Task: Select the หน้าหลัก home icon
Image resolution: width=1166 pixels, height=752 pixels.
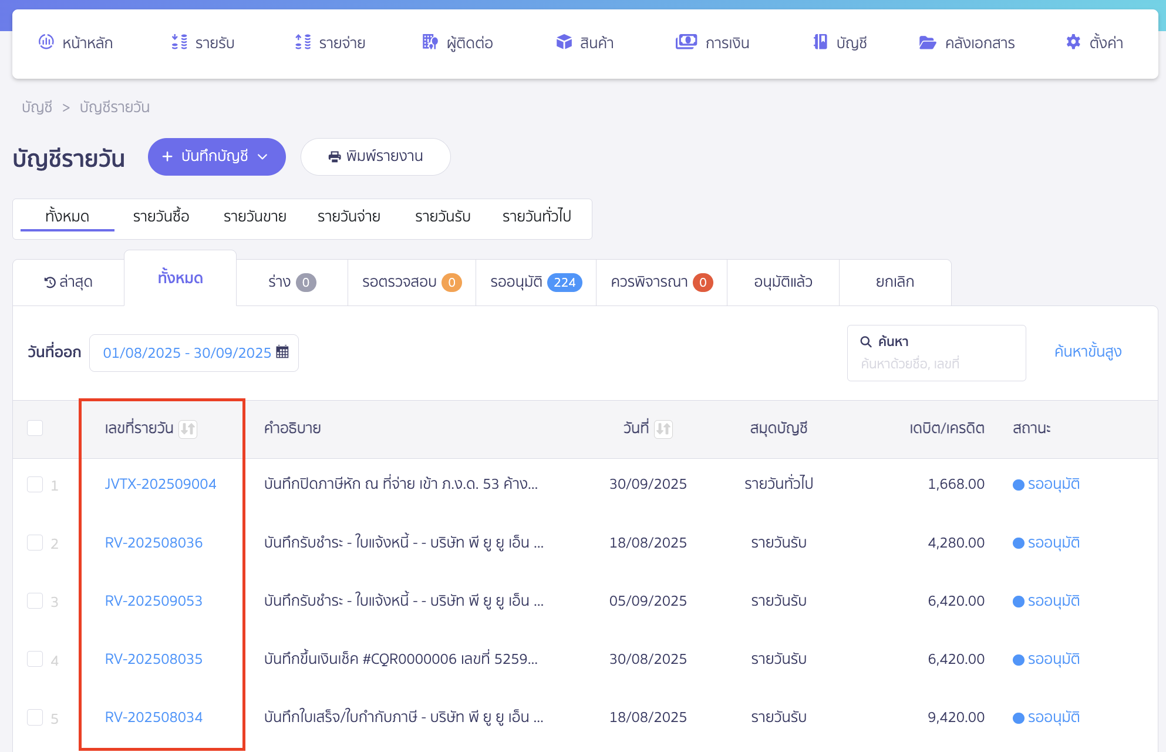Action: pos(47,42)
